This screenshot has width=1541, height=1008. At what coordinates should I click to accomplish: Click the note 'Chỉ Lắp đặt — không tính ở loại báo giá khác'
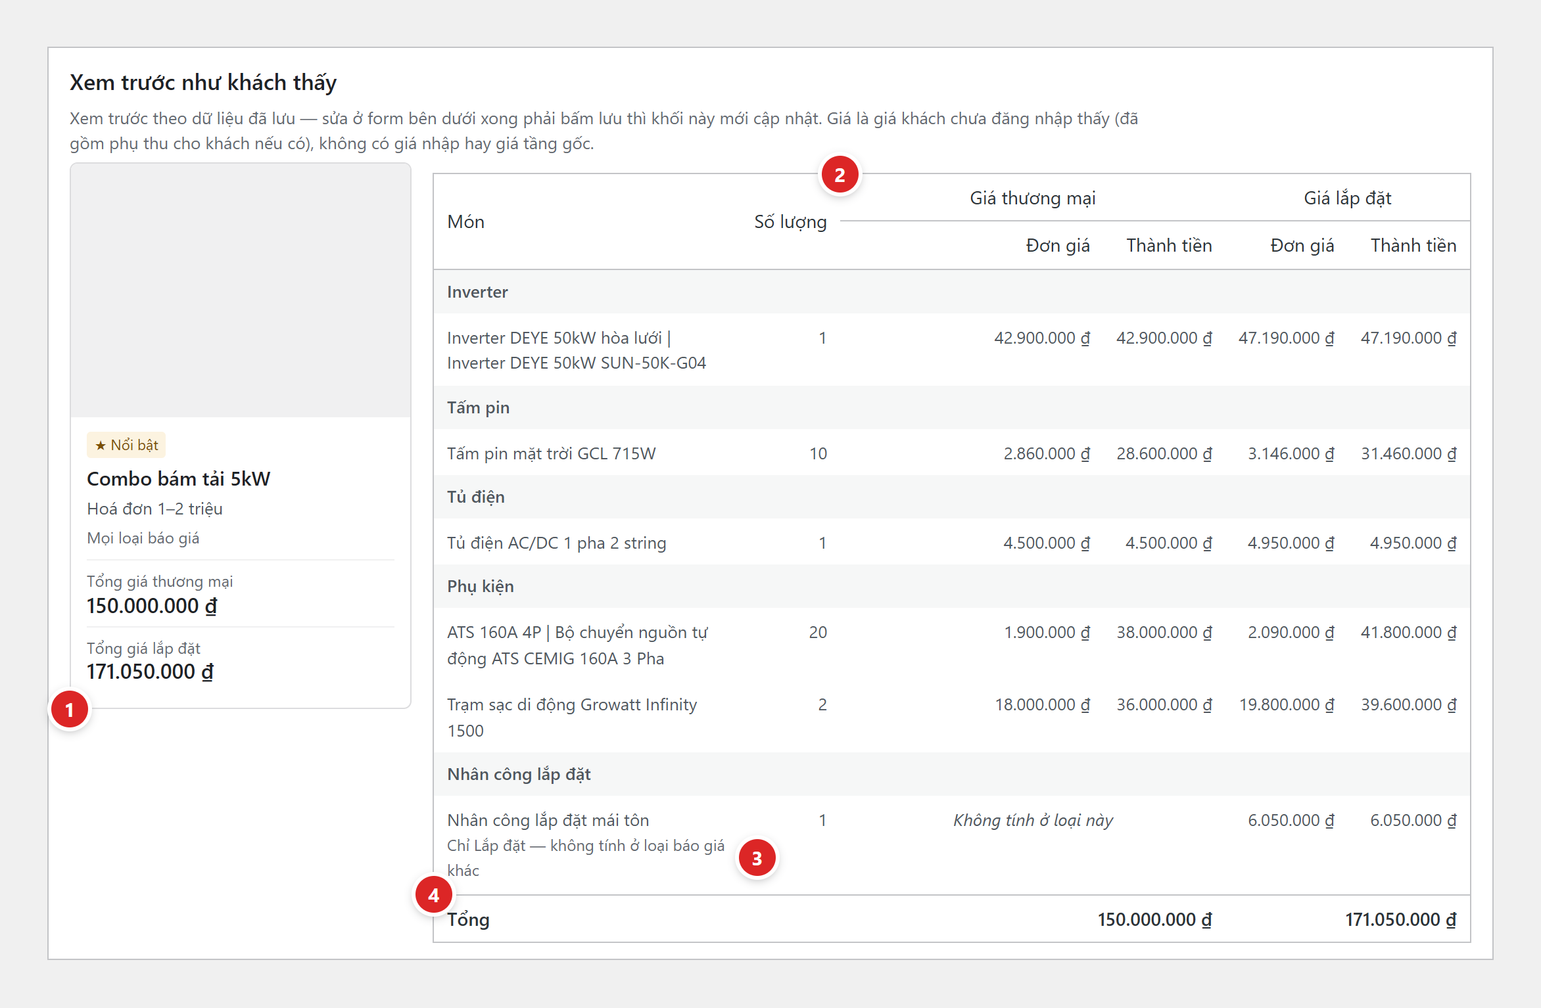click(x=586, y=858)
